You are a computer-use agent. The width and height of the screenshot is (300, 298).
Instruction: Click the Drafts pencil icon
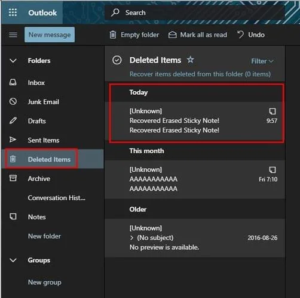click(13, 120)
